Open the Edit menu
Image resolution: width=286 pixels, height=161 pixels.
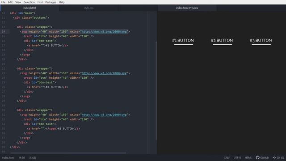pyautogui.click(x=10, y=2)
